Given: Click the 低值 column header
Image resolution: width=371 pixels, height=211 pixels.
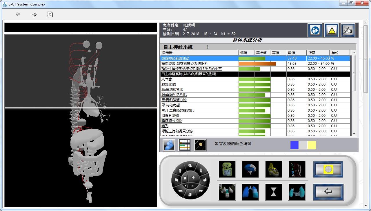Looking at the screenshot, I should point(246,53).
